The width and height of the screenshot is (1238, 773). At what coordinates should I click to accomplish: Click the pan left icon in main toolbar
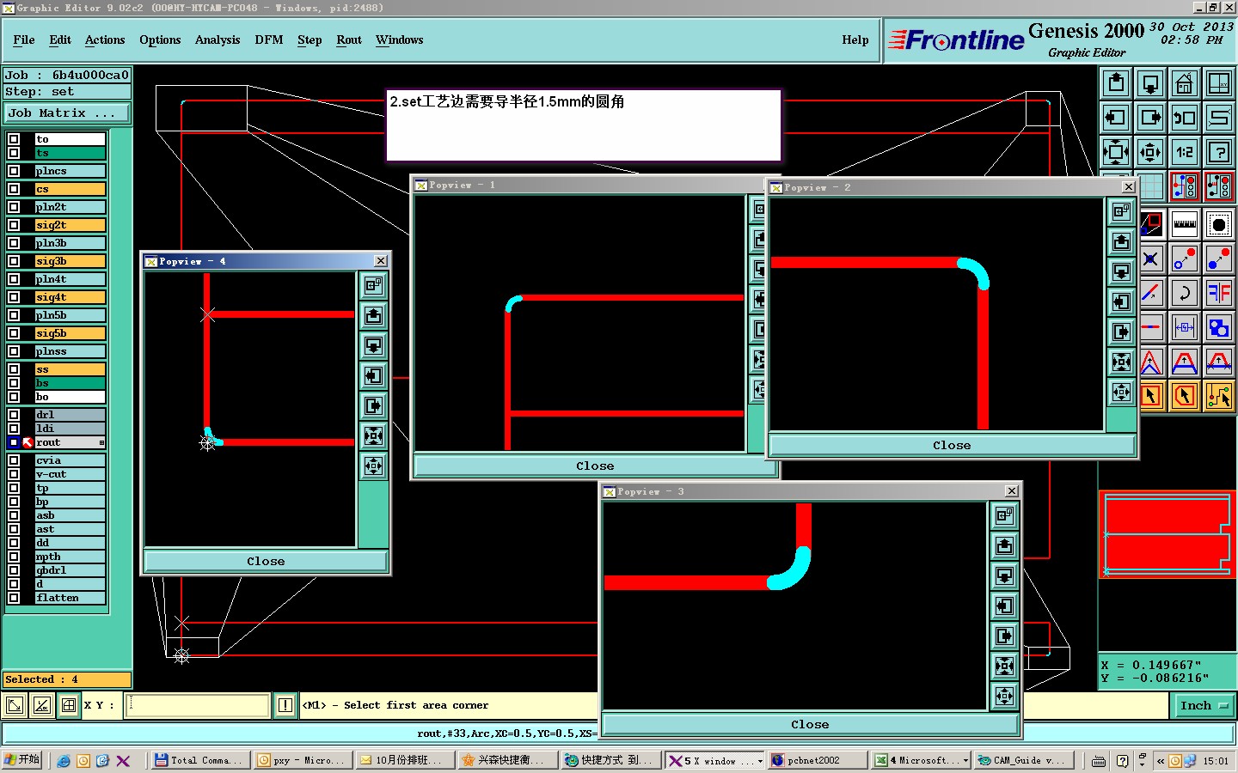pos(1116,118)
